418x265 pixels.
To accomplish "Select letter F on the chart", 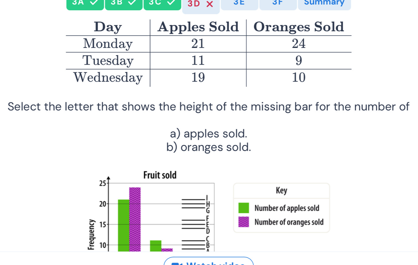I will tap(208, 218).
